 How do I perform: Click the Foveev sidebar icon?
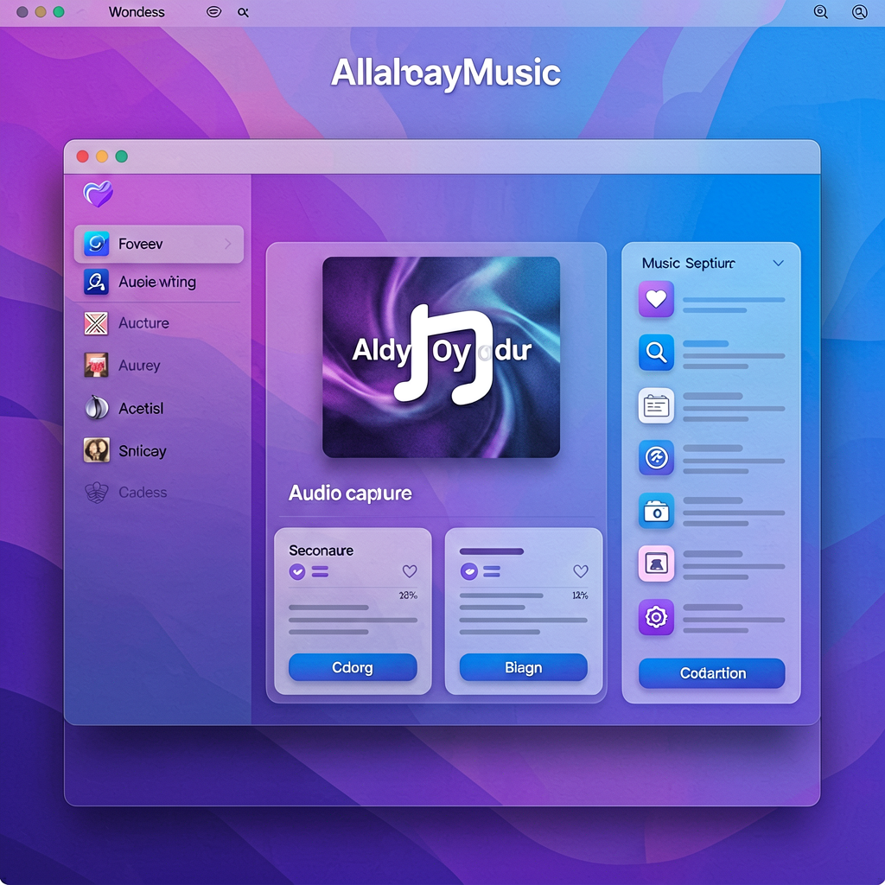pyautogui.click(x=97, y=244)
